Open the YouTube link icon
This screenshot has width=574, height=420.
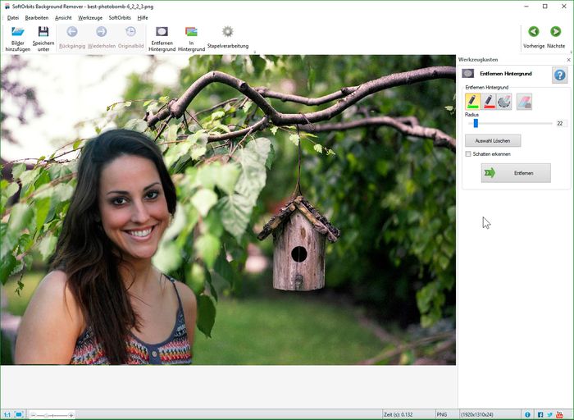559,414
